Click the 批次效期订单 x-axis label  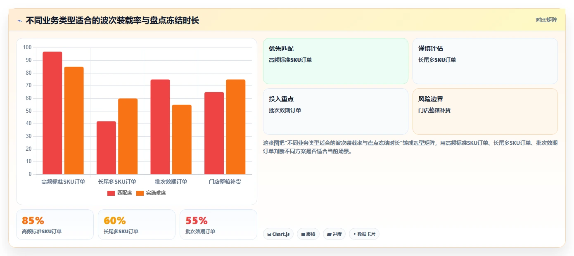[171, 182]
